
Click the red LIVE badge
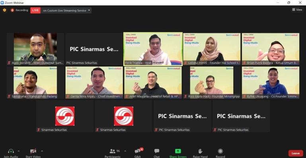(x=35, y=10)
